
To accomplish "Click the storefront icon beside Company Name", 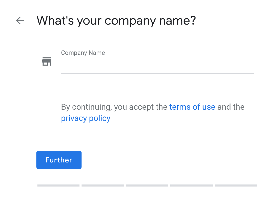I will coord(47,61).
